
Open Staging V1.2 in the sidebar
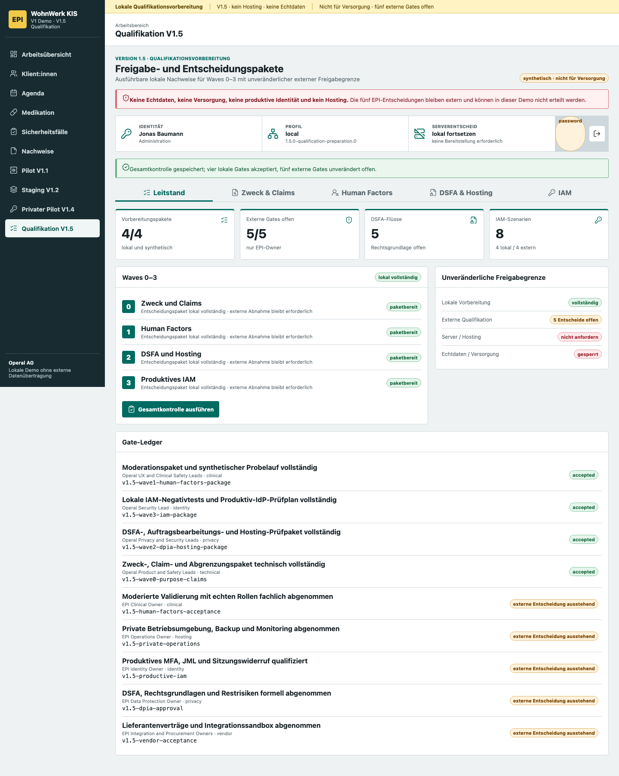(52, 190)
